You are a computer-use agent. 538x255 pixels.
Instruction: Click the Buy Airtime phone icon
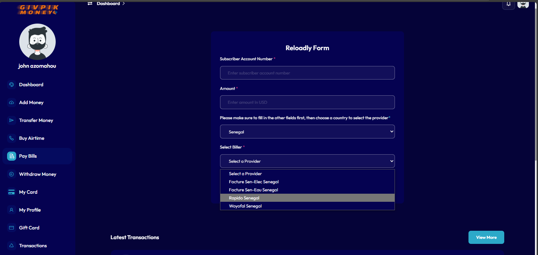click(x=11, y=138)
